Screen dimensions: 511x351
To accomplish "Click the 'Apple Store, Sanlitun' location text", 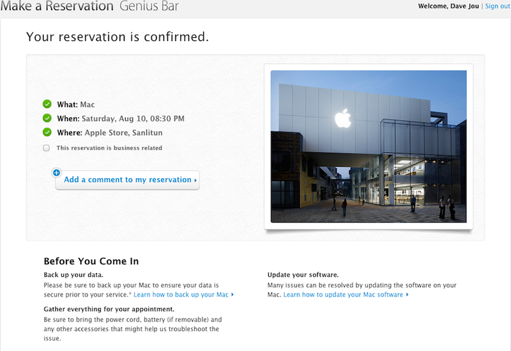I will 123,133.
